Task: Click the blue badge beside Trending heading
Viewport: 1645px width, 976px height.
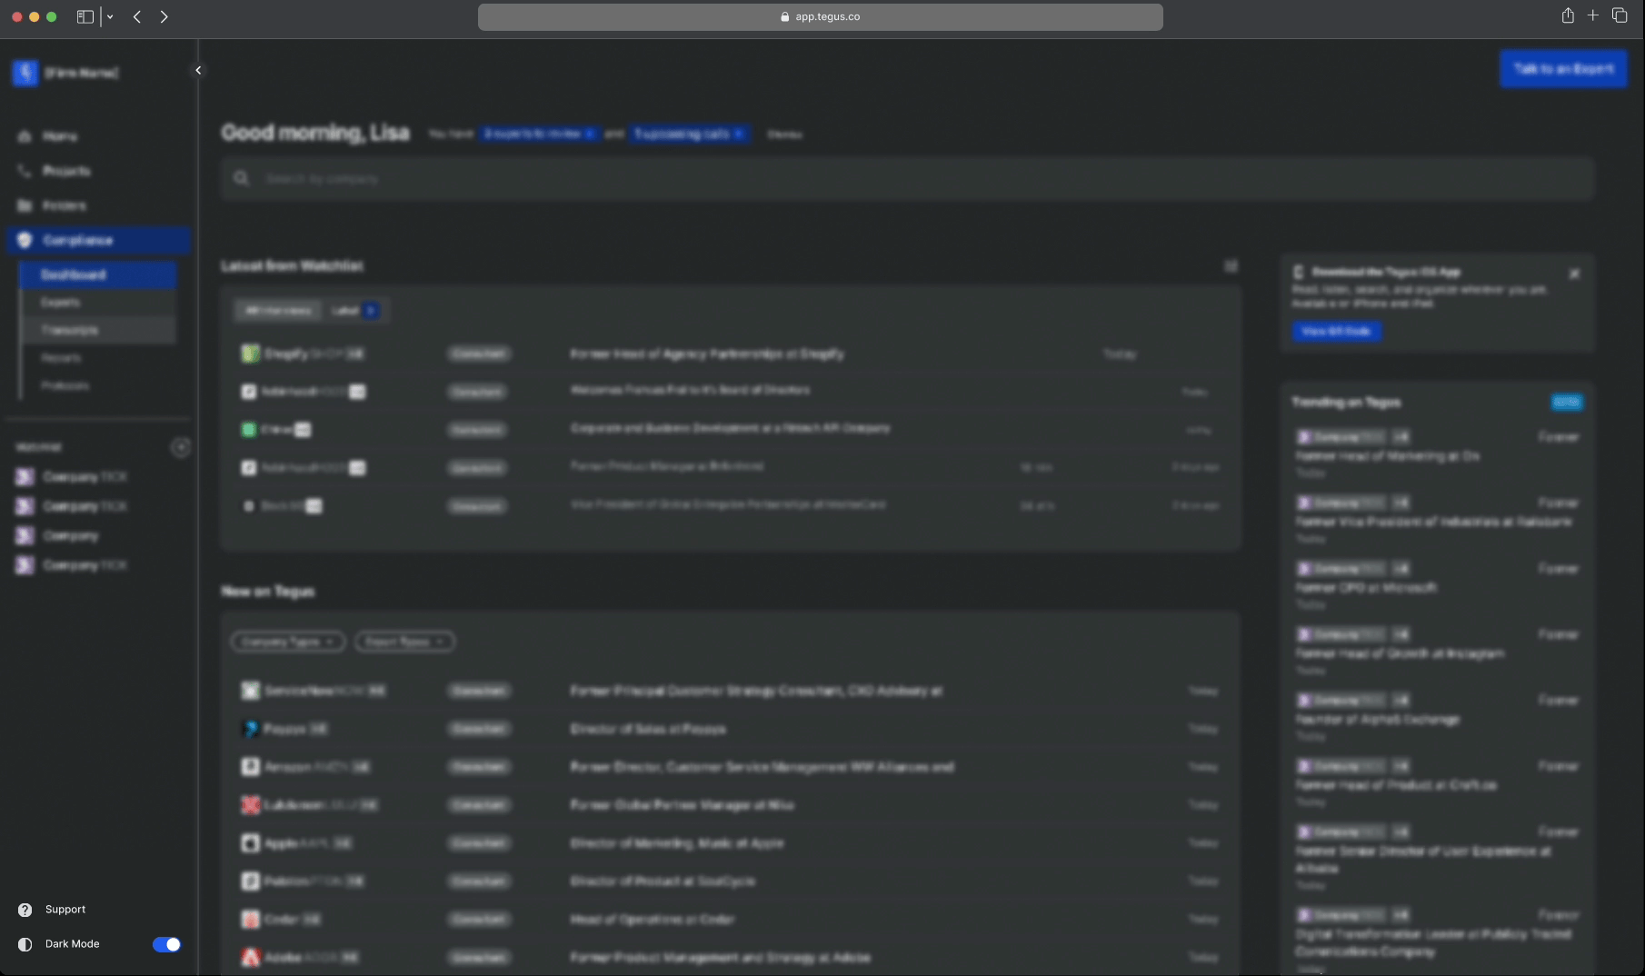Action: tap(1567, 402)
